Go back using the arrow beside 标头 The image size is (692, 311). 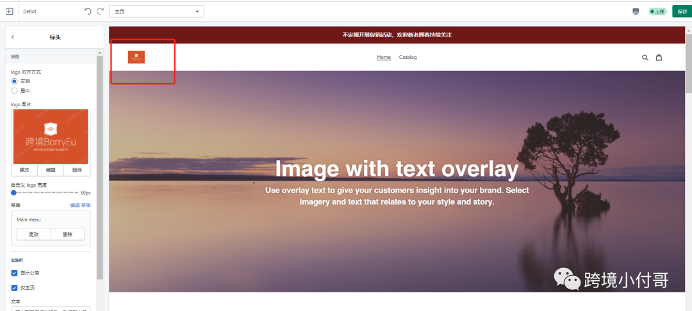(13, 38)
